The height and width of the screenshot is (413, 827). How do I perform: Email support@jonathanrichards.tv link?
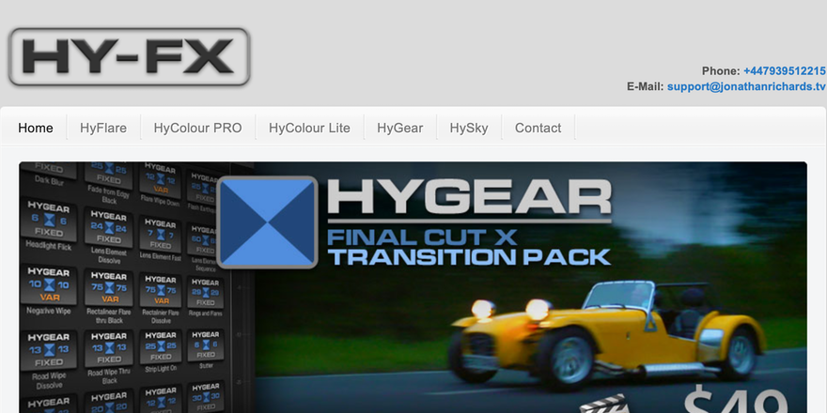coord(746,86)
